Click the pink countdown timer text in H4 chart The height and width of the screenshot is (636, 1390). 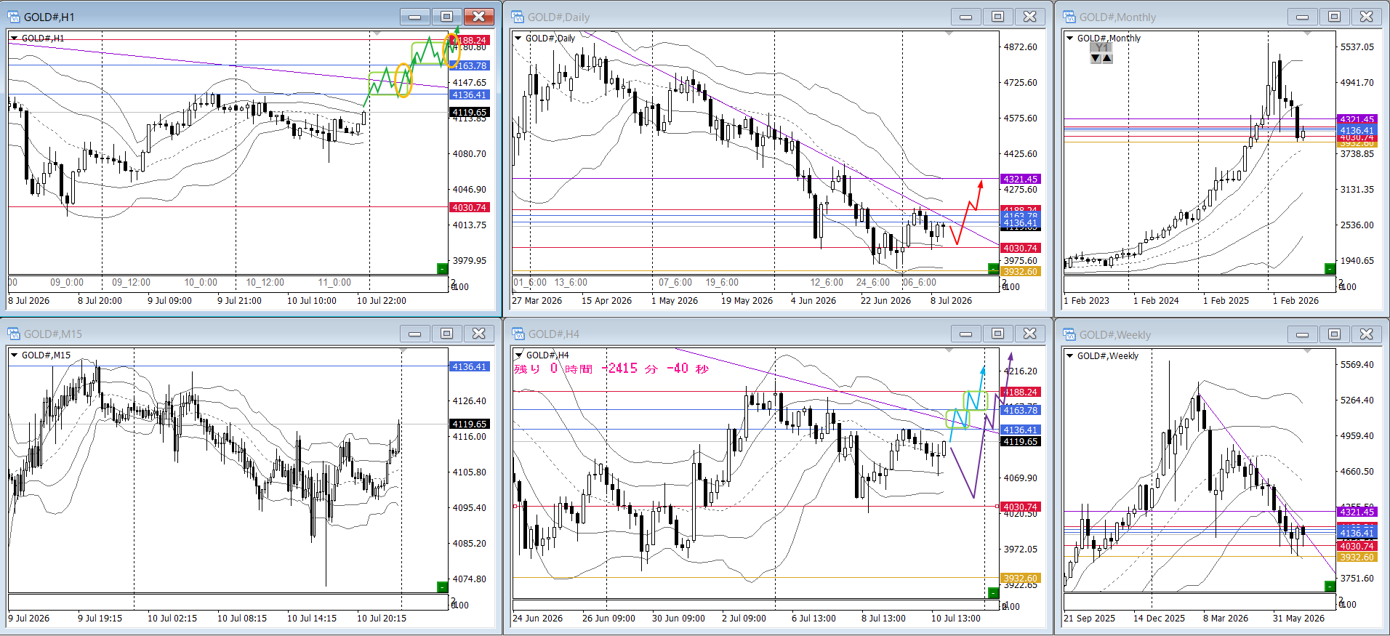(x=611, y=369)
